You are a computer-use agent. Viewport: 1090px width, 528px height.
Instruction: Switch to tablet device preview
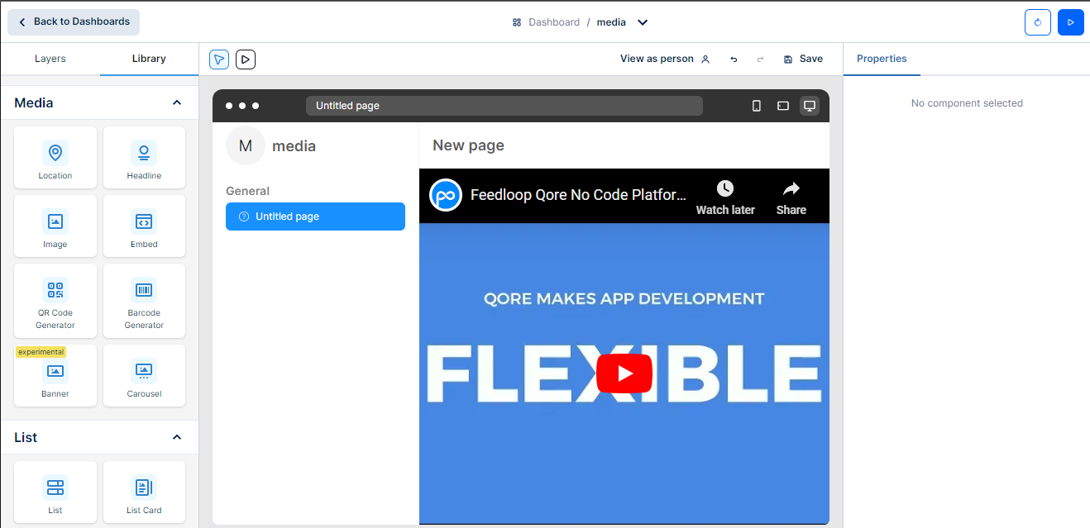(x=782, y=106)
